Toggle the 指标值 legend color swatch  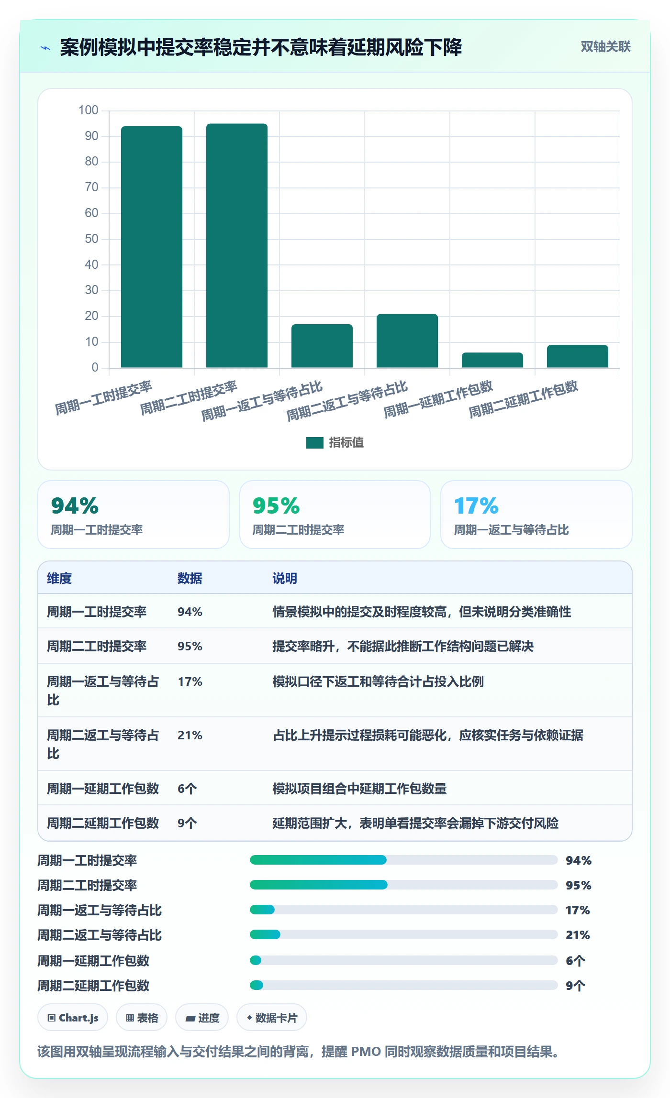pos(314,442)
